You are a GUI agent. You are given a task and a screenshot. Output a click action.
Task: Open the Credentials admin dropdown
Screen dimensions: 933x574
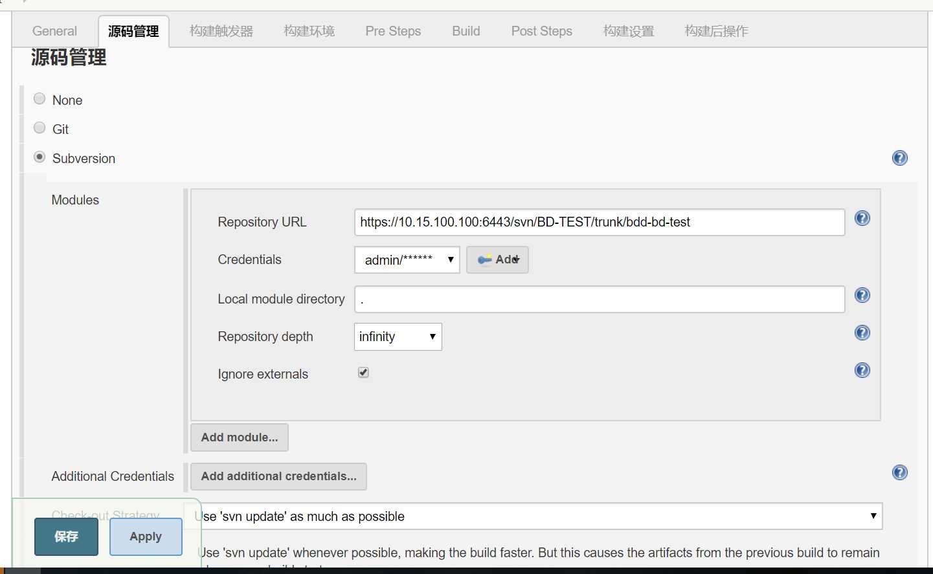407,259
